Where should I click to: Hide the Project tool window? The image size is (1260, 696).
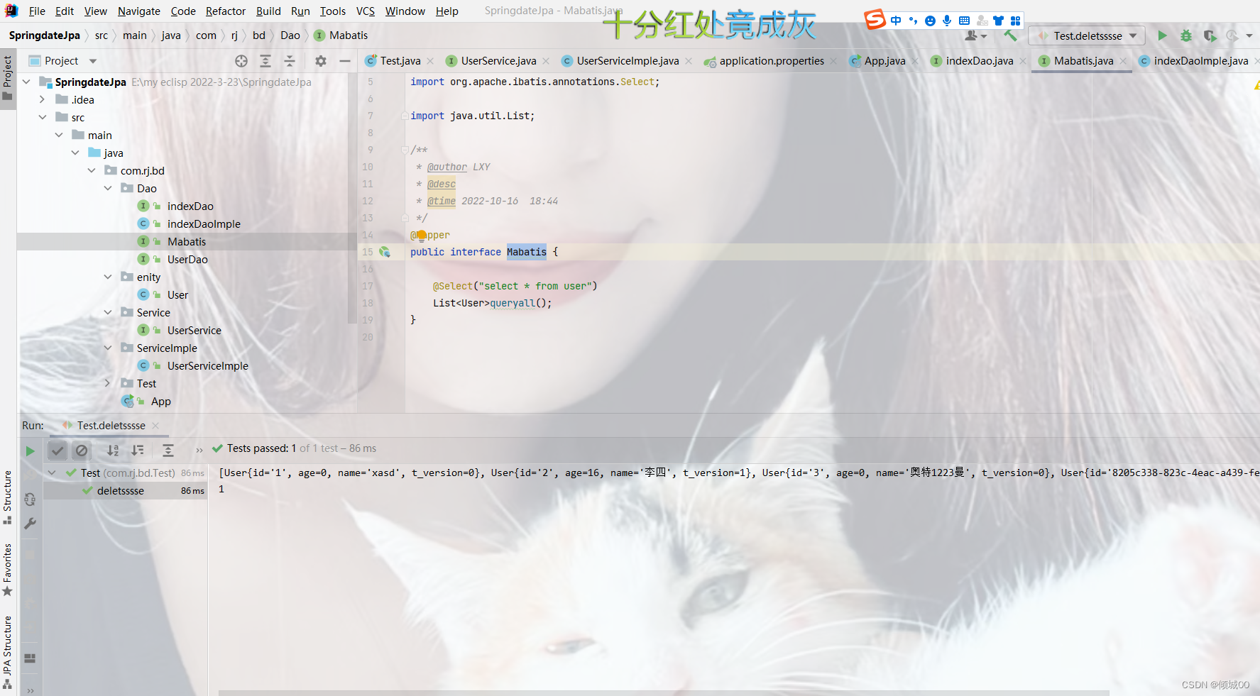tap(345, 61)
